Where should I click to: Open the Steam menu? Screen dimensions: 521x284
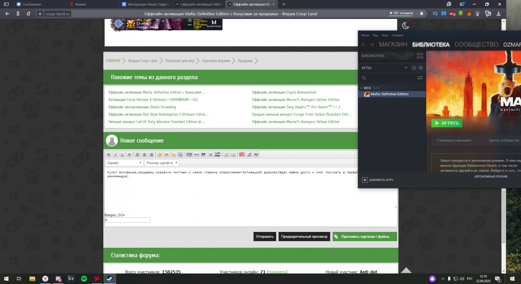[x=365, y=35]
